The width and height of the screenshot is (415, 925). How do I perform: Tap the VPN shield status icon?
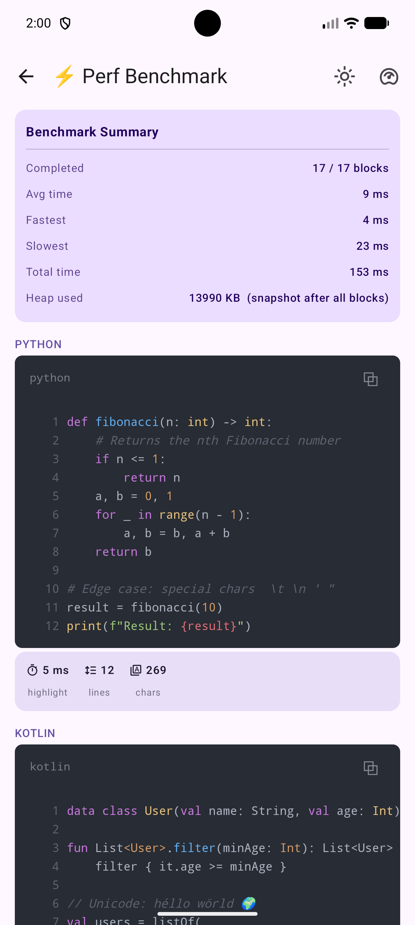pyautogui.click(x=65, y=23)
